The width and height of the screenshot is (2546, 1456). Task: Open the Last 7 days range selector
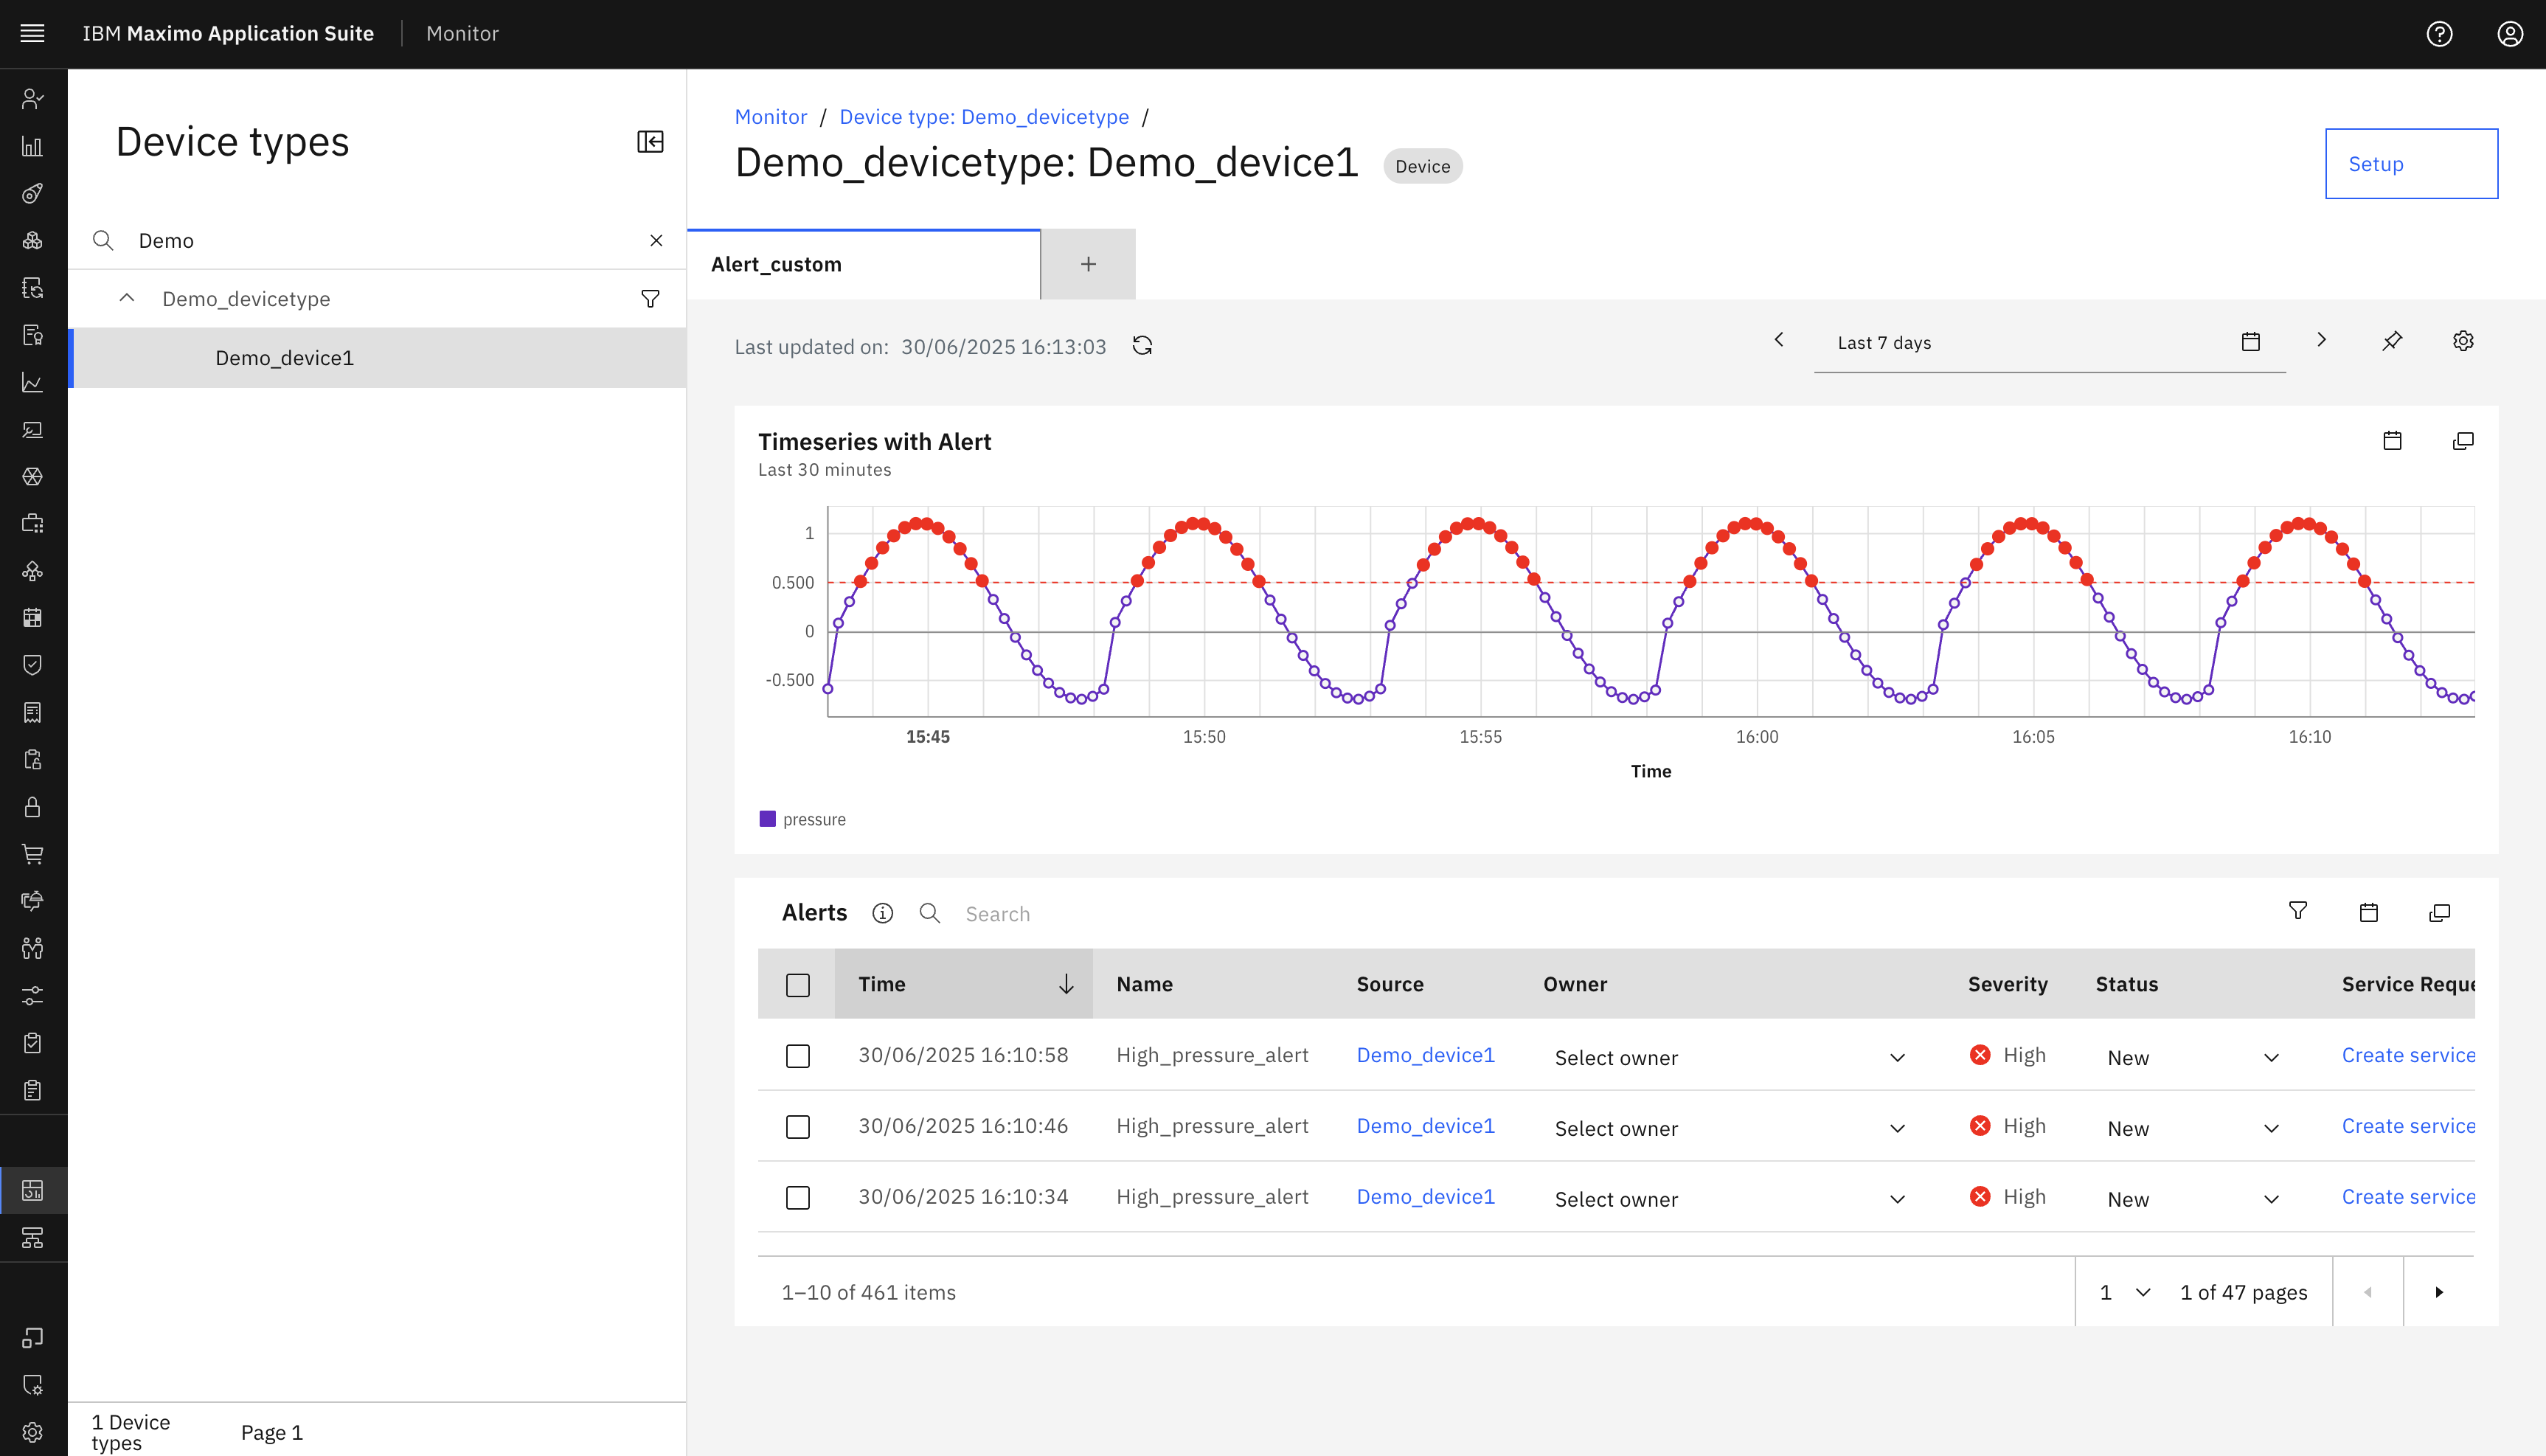(x=2049, y=343)
